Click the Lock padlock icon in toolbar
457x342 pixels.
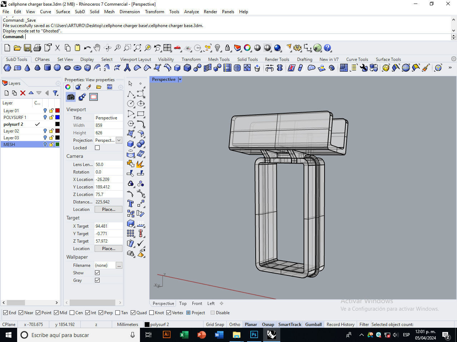click(x=227, y=48)
